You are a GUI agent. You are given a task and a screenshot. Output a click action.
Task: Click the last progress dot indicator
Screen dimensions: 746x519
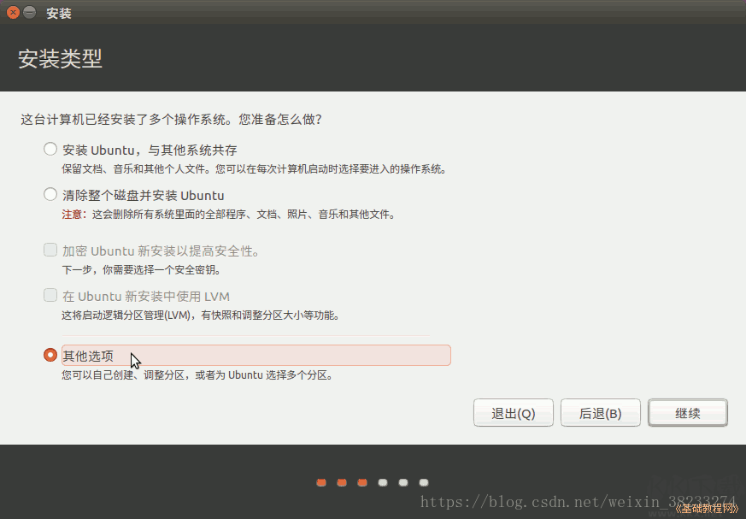tap(423, 482)
